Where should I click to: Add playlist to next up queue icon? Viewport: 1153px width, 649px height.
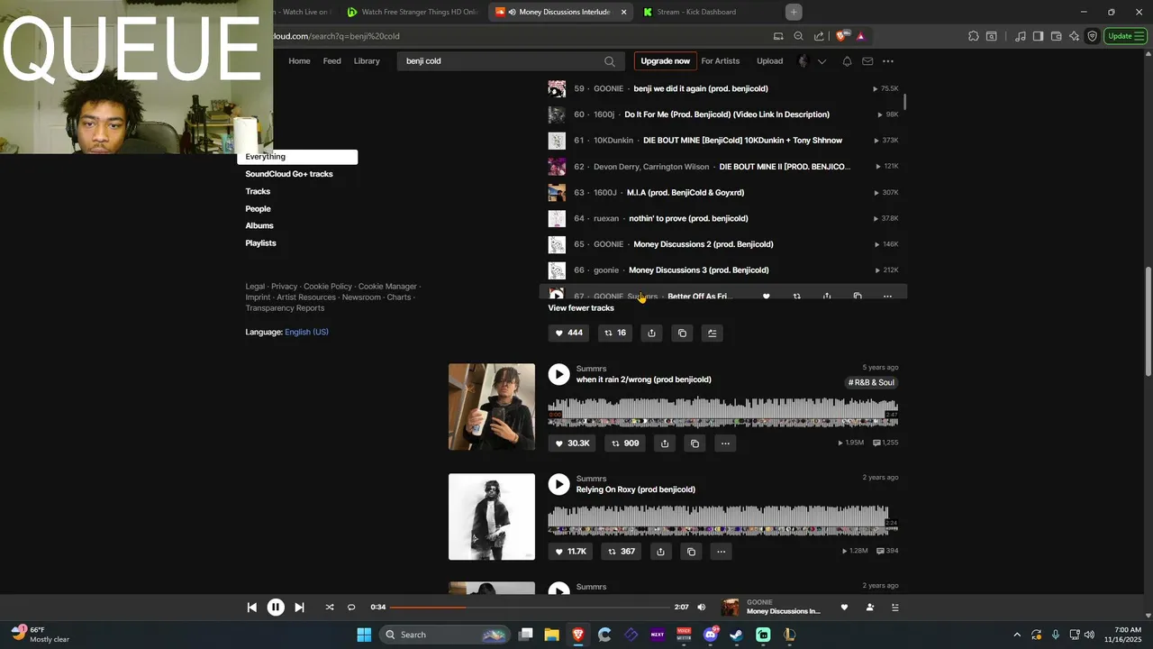tap(713, 334)
